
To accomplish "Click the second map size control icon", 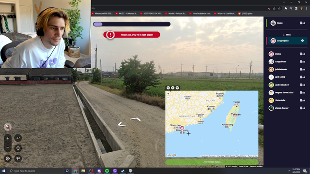I will [x=173, y=88].
